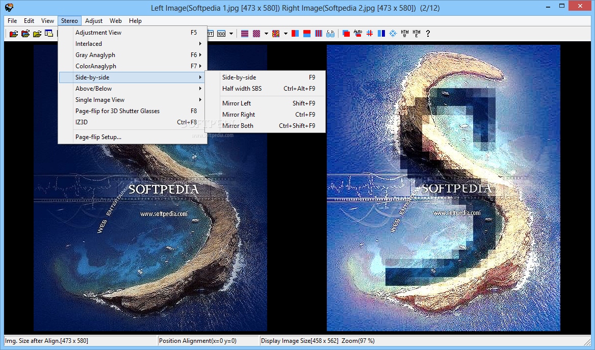Screen dimensions: 595x350
Task: Select Mirror Right option
Action: [x=265, y=115]
